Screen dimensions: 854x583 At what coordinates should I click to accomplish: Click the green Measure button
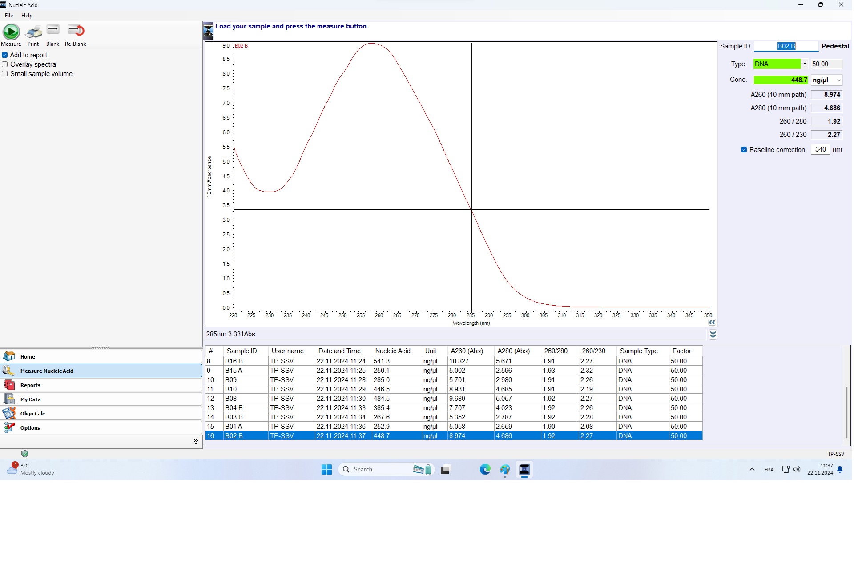[x=11, y=32]
